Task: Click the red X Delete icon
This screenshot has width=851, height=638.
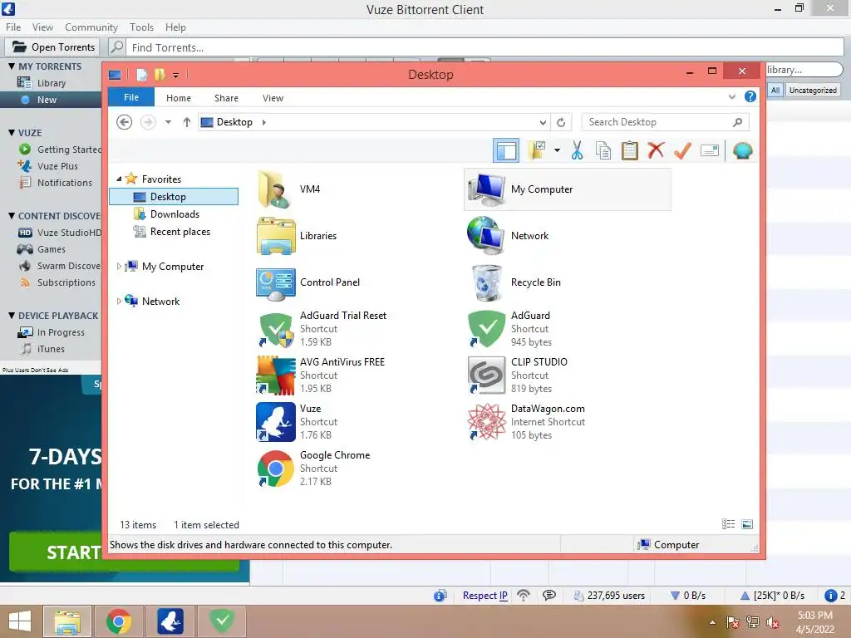Action: point(656,150)
